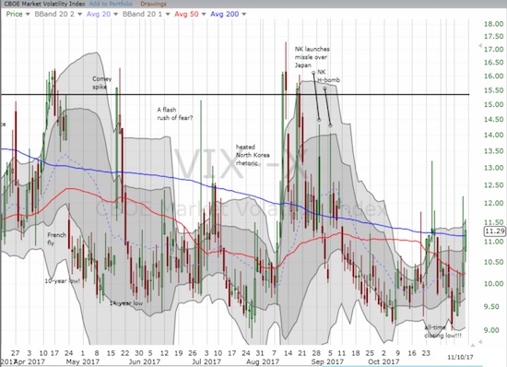This screenshot has width=507, height=367.
Task: Select the 'all-time closing low!!!' annotation
Action: coord(443,332)
